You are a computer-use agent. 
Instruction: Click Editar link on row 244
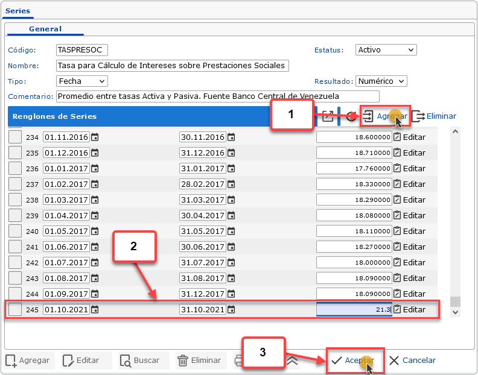coord(414,294)
